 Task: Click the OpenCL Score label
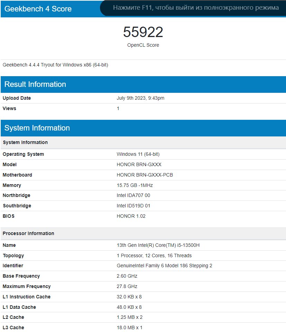tap(143, 45)
